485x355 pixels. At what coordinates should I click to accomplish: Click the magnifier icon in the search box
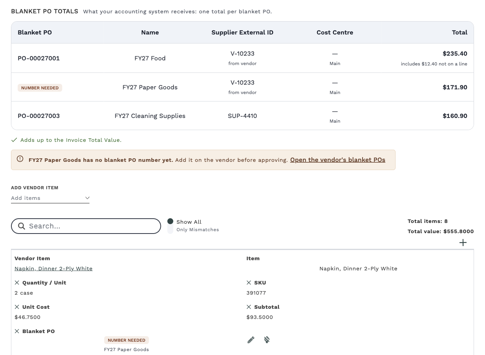[22, 226]
